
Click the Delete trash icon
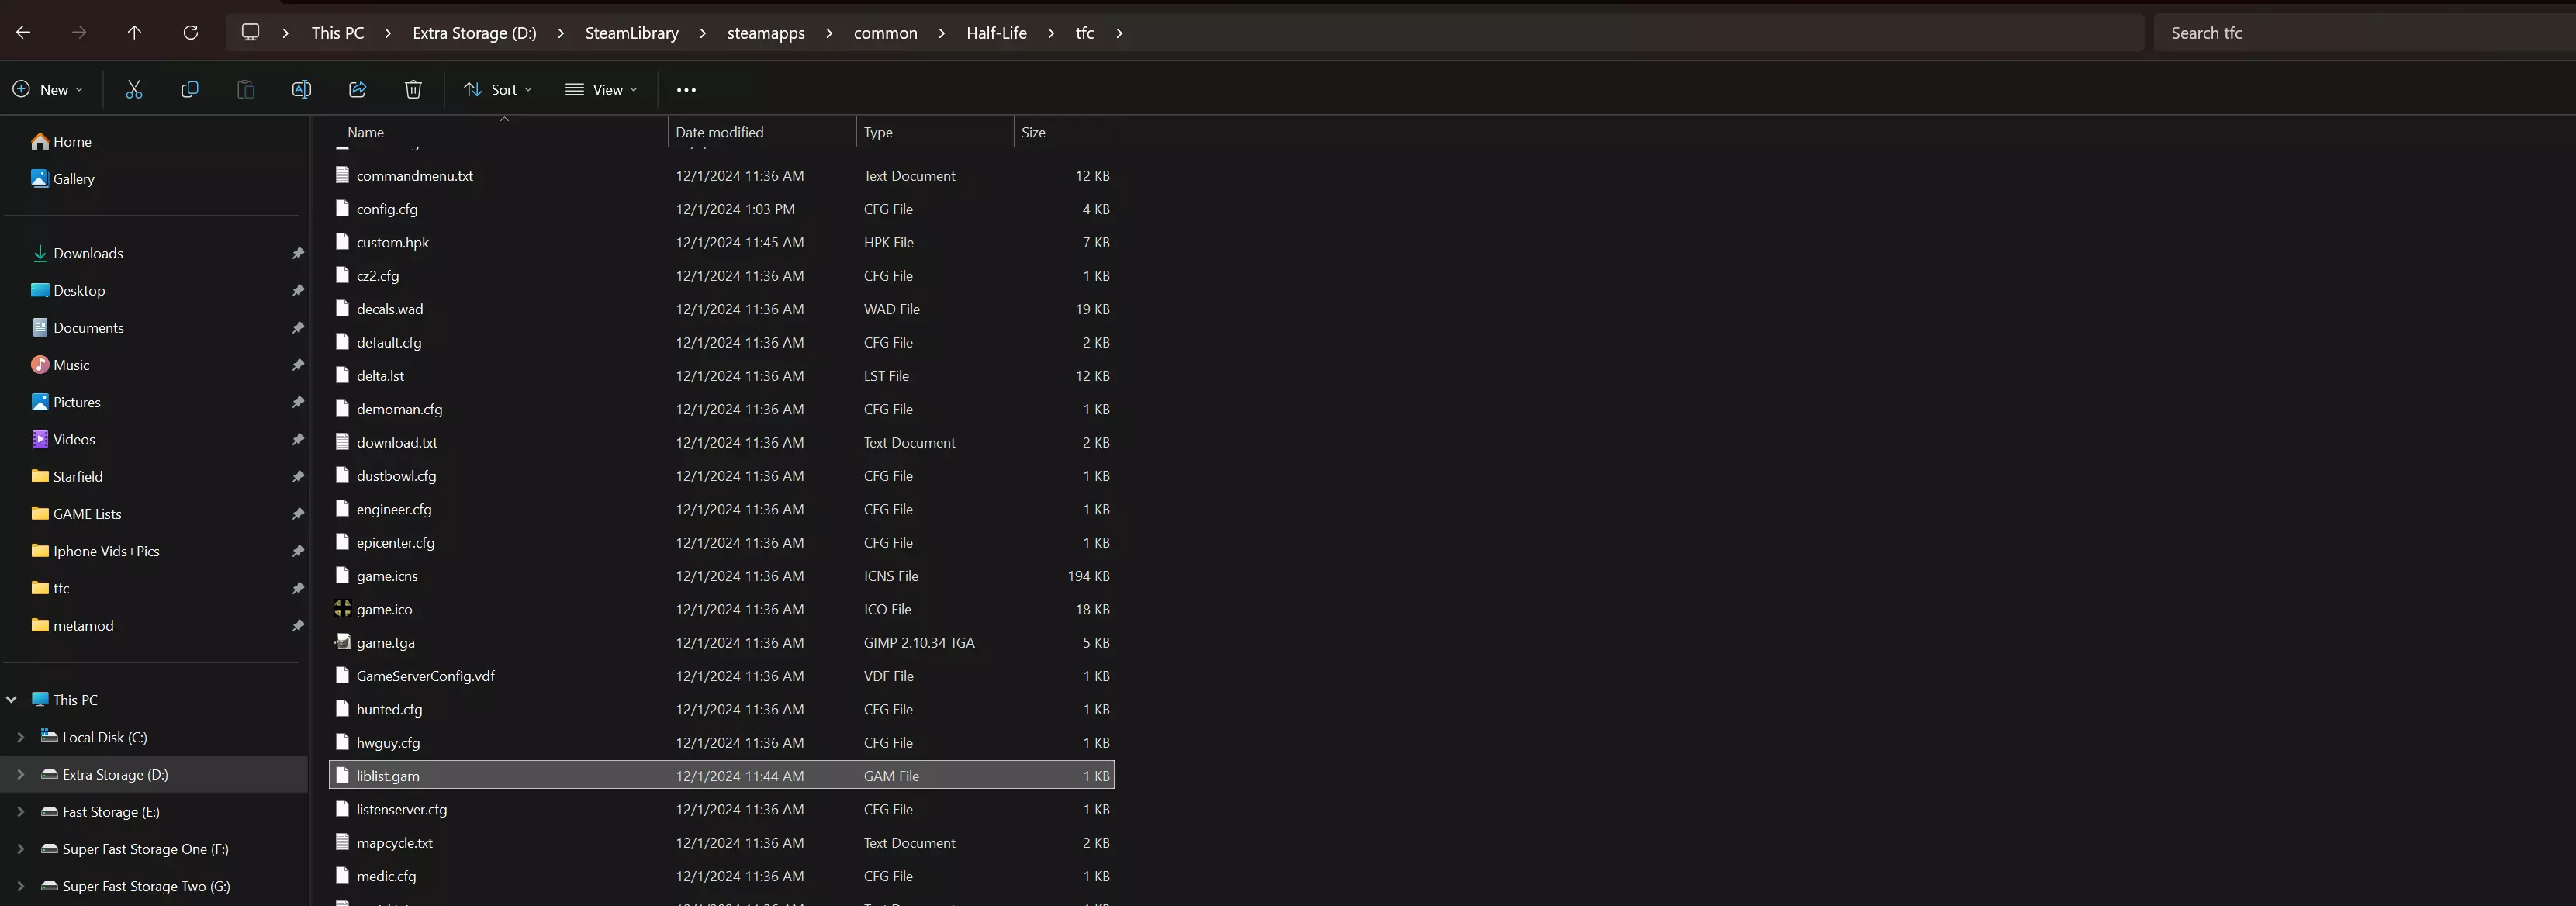coord(413,90)
